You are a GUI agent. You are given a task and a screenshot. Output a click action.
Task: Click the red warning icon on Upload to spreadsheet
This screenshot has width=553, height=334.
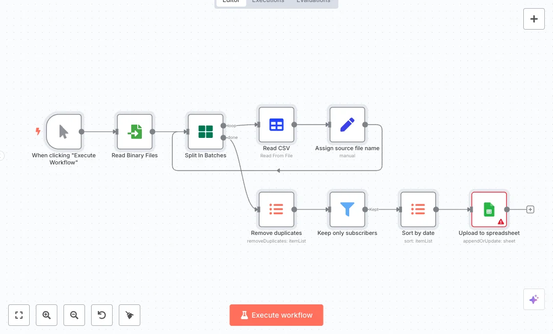coord(501,222)
